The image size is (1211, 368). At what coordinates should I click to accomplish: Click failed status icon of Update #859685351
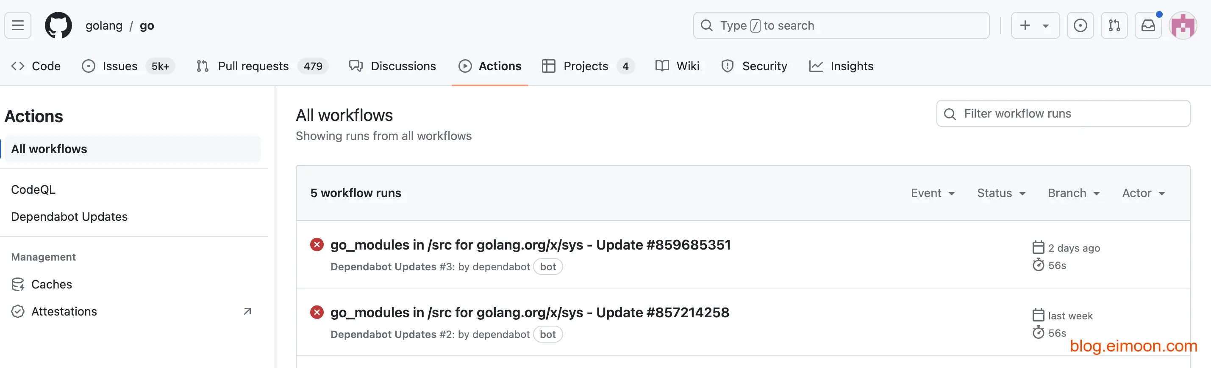317,244
